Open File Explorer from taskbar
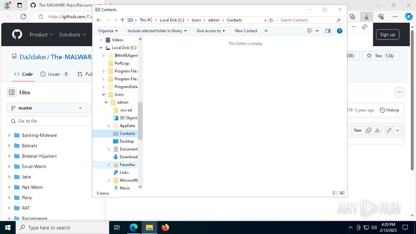This screenshot has width=416, height=234. click(149, 227)
